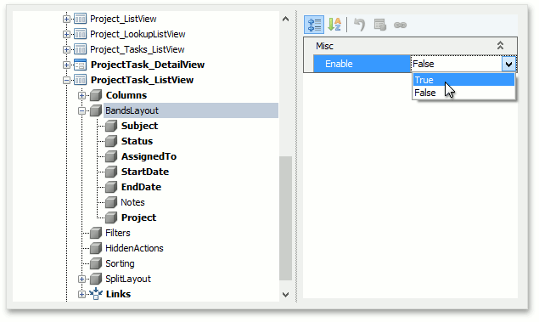Select the Sorting node

[120, 263]
